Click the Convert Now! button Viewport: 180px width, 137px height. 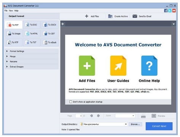click(159, 126)
